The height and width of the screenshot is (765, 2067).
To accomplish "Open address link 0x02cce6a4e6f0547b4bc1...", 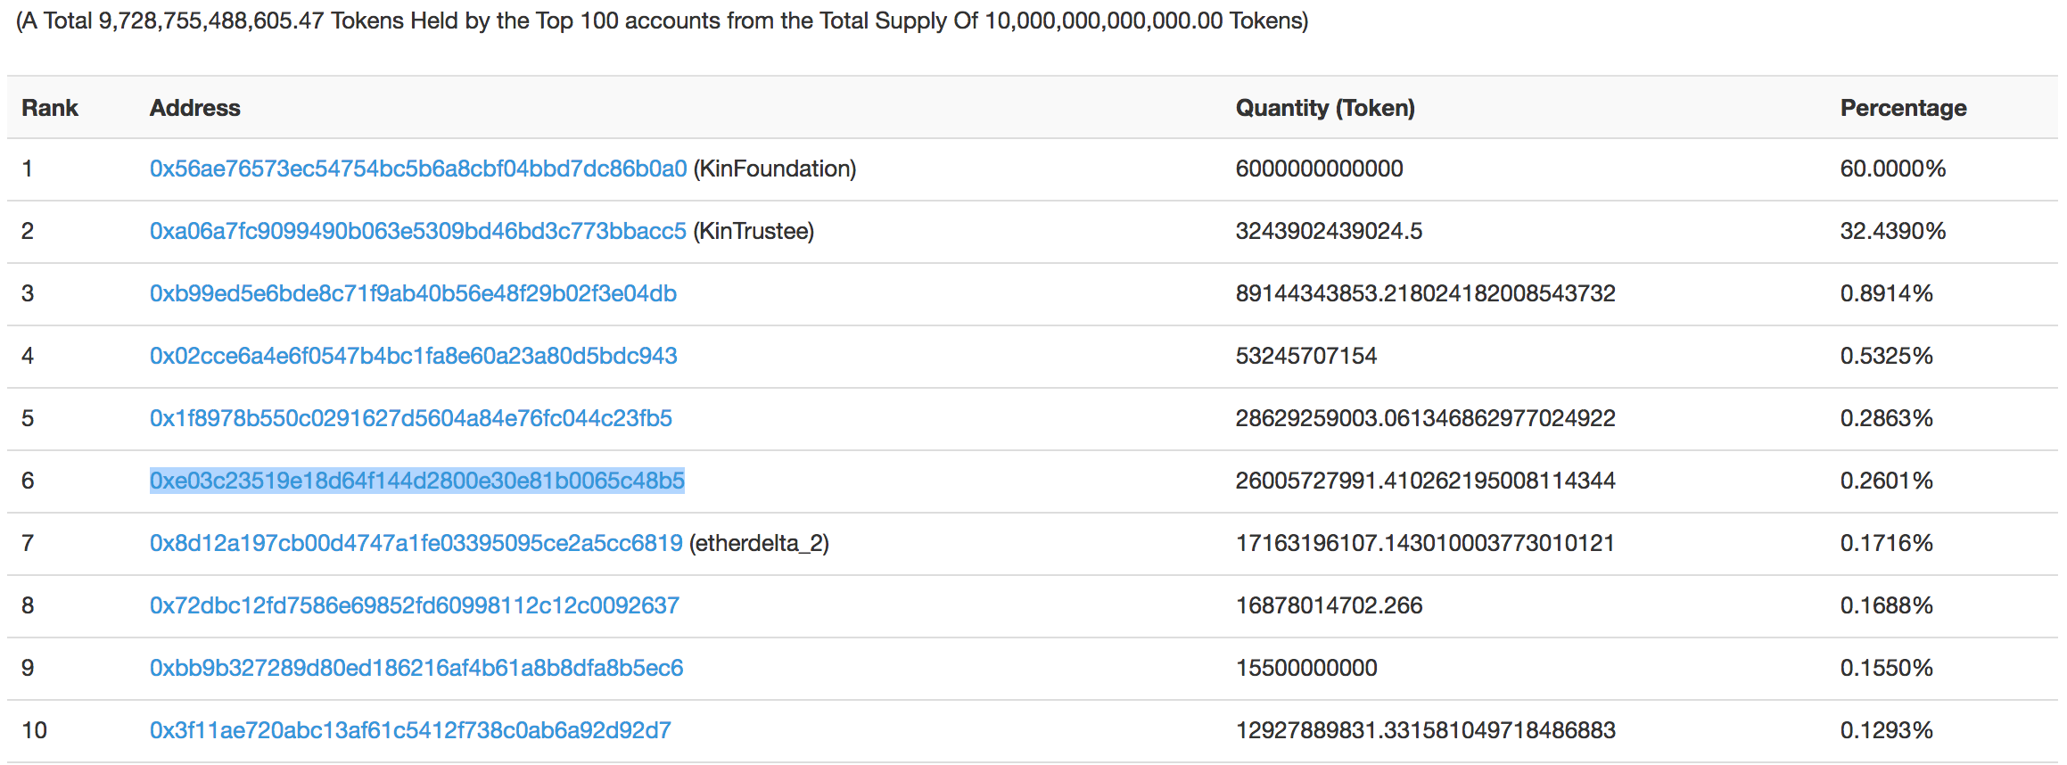I will point(414,356).
